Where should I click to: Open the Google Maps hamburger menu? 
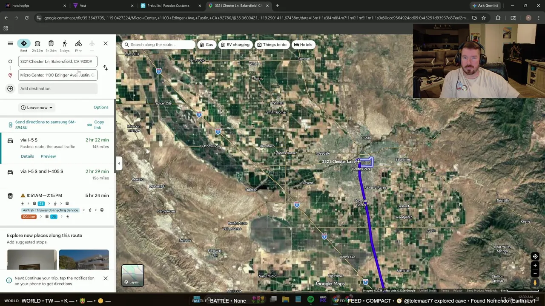pyautogui.click(x=10, y=43)
